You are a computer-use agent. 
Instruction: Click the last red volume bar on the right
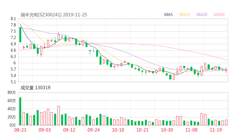coord(226,122)
